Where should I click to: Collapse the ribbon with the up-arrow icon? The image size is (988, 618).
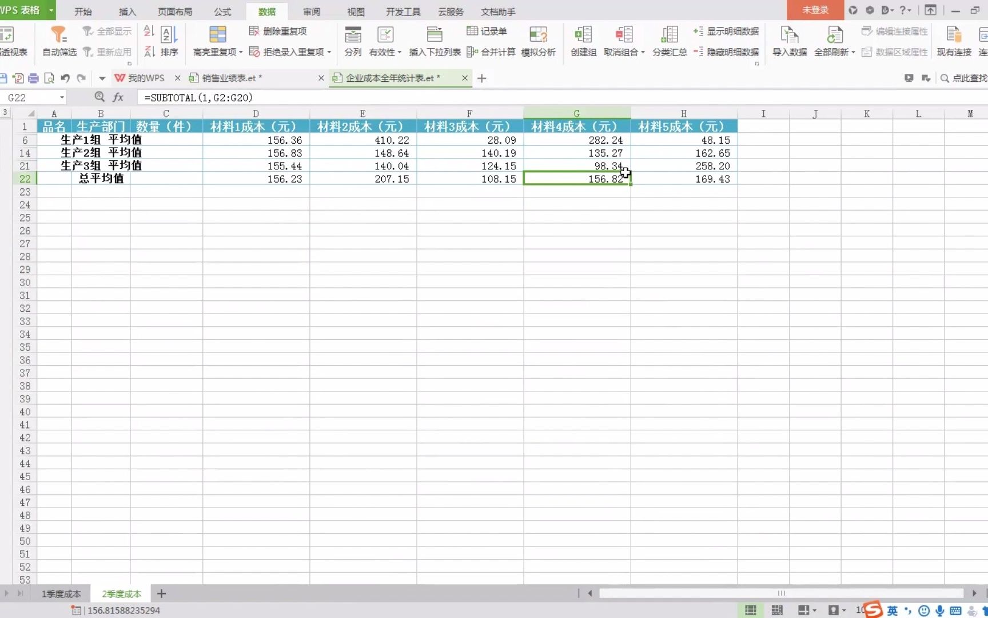(x=931, y=10)
